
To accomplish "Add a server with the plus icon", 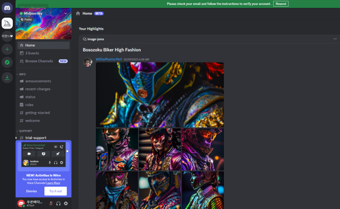I will [7, 49].
